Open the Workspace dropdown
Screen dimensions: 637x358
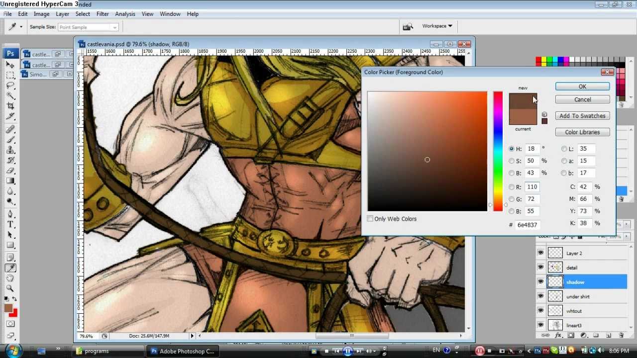click(437, 26)
